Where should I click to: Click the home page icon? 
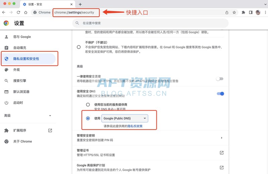tap(26, 12)
